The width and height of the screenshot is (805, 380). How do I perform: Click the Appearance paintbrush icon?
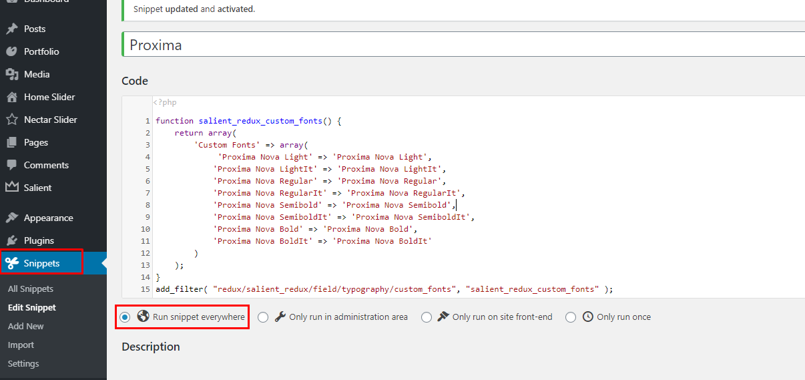click(x=11, y=218)
